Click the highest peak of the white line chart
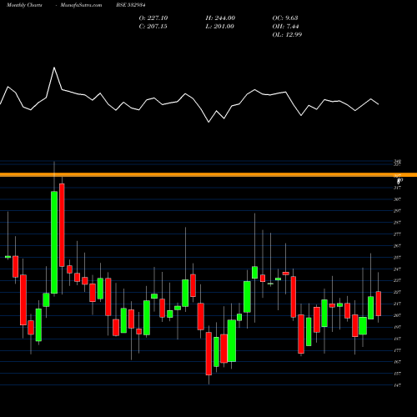 pyautogui.click(x=54, y=68)
